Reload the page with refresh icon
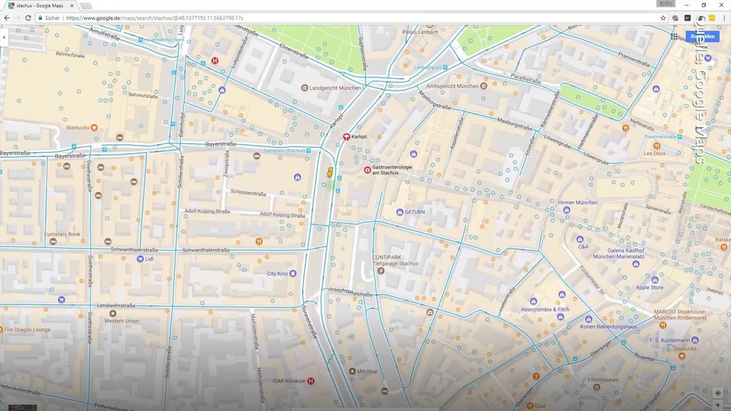The image size is (731, 411). pos(28,18)
